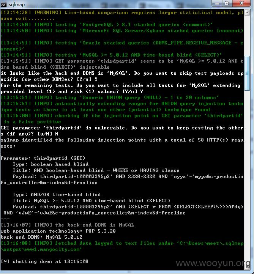Close the sqlmap console window

point(241,3)
